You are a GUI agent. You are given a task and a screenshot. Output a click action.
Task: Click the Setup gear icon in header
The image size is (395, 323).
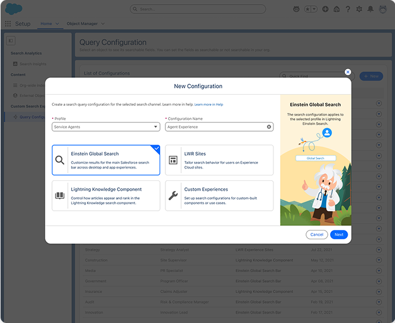[359, 9]
